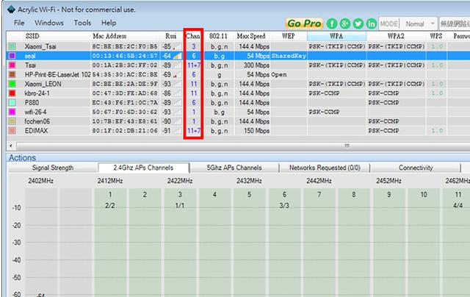Image resolution: width=470 pixels, height=297 pixels.
Task: Click the Twitter icon
Action: click(358, 24)
